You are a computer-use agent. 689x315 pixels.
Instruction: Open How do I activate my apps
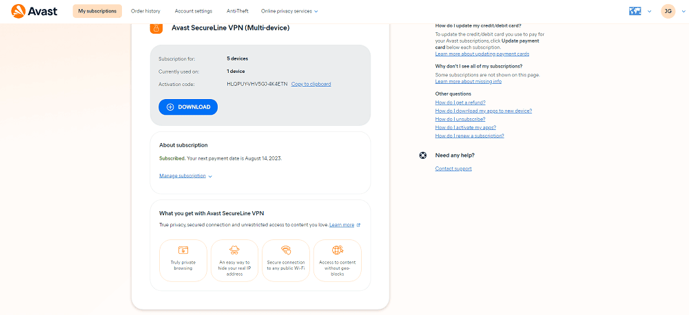465,127
